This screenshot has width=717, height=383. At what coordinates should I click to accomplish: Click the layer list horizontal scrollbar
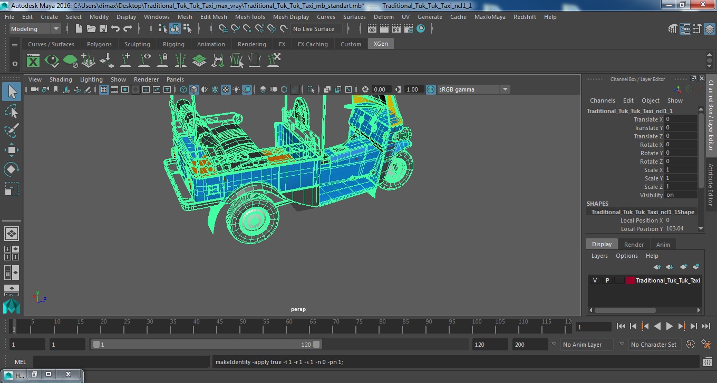(x=625, y=310)
